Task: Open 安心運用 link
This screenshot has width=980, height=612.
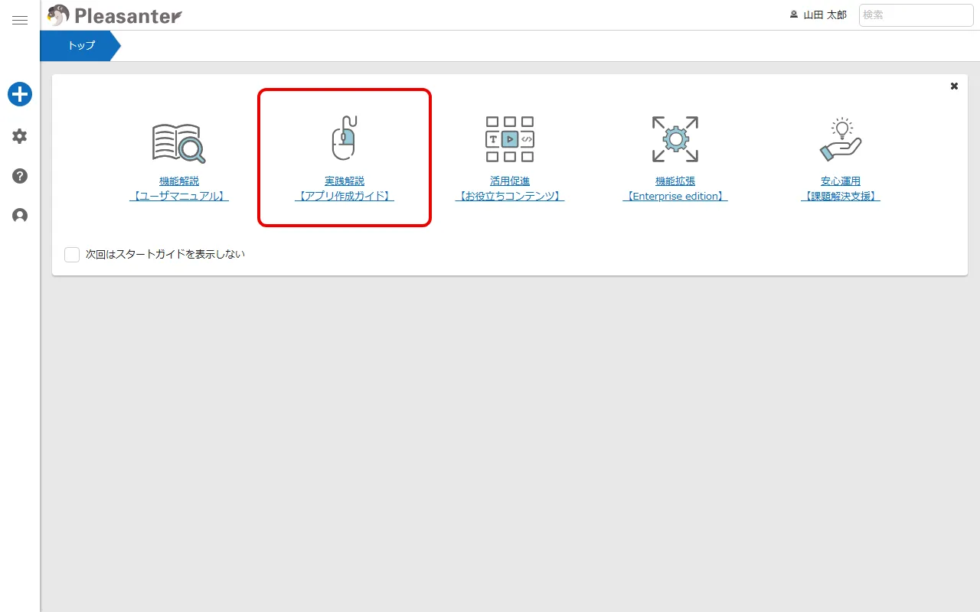Action: (x=841, y=181)
